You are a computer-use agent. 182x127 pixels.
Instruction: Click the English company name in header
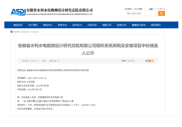(60, 14)
